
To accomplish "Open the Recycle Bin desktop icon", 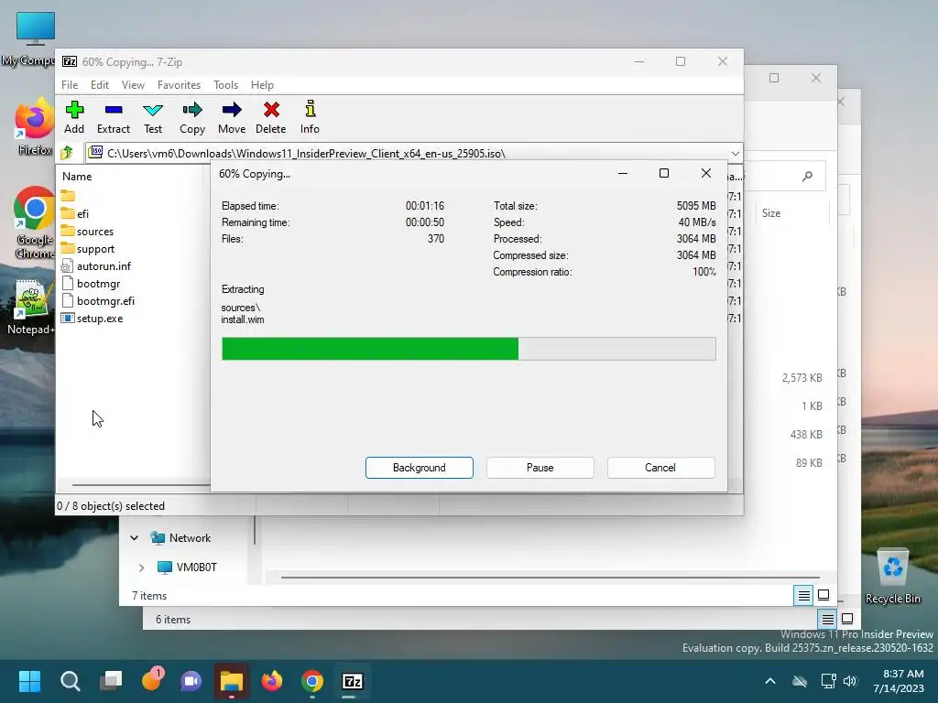I will click(892, 577).
